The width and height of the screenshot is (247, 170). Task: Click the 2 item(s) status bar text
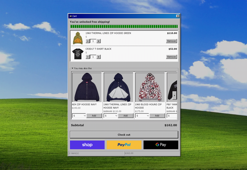(x=74, y=153)
